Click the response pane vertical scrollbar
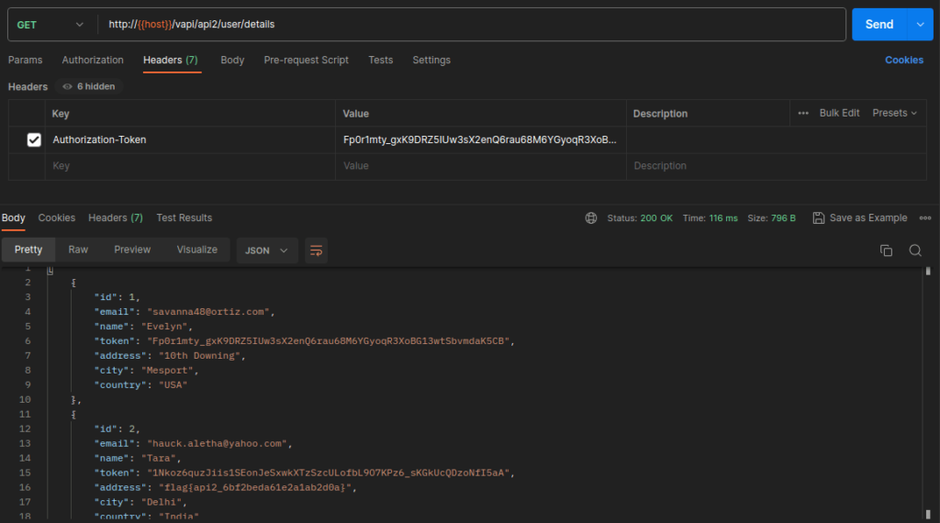The height and width of the screenshot is (523, 940). pyautogui.click(x=928, y=393)
